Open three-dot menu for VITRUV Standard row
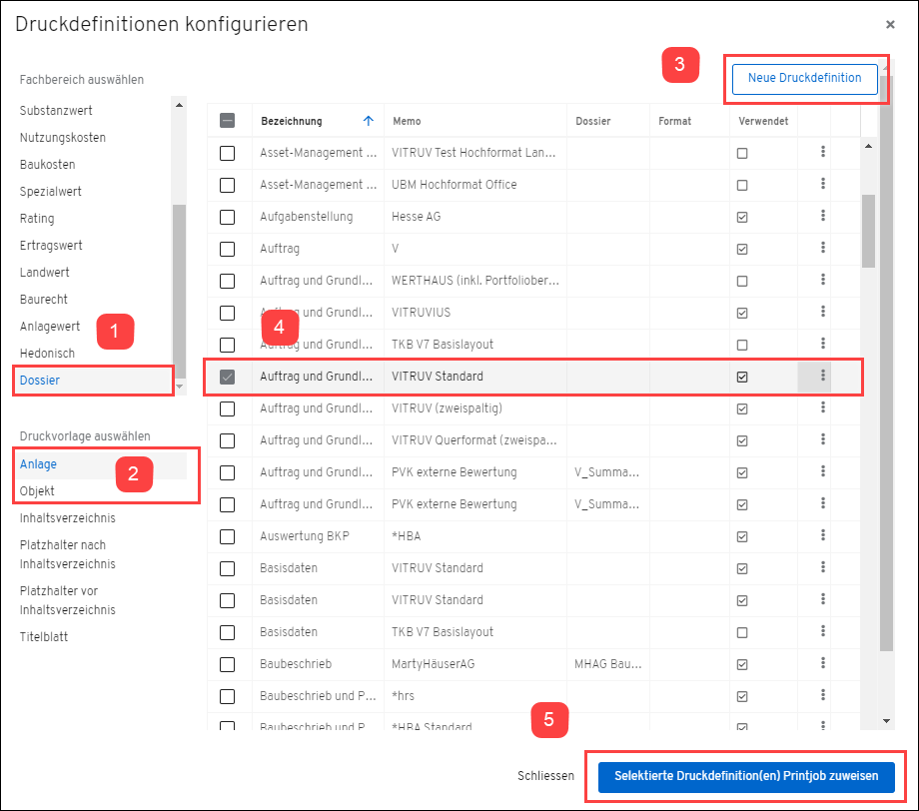 (823, 377)
